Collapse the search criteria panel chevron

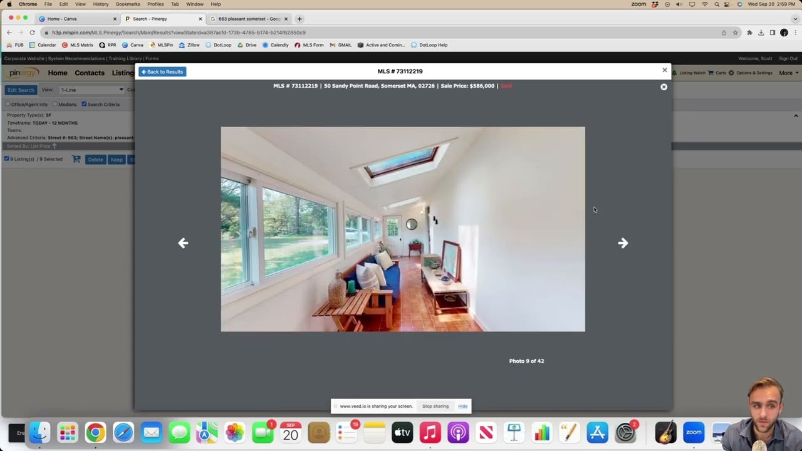click(x=796, y=116)
